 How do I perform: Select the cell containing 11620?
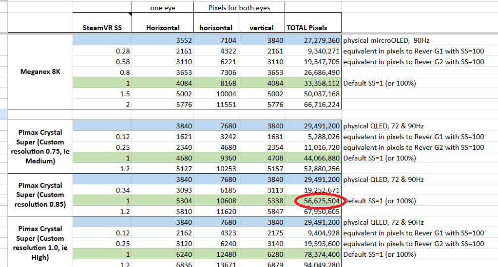pos(216,211)
